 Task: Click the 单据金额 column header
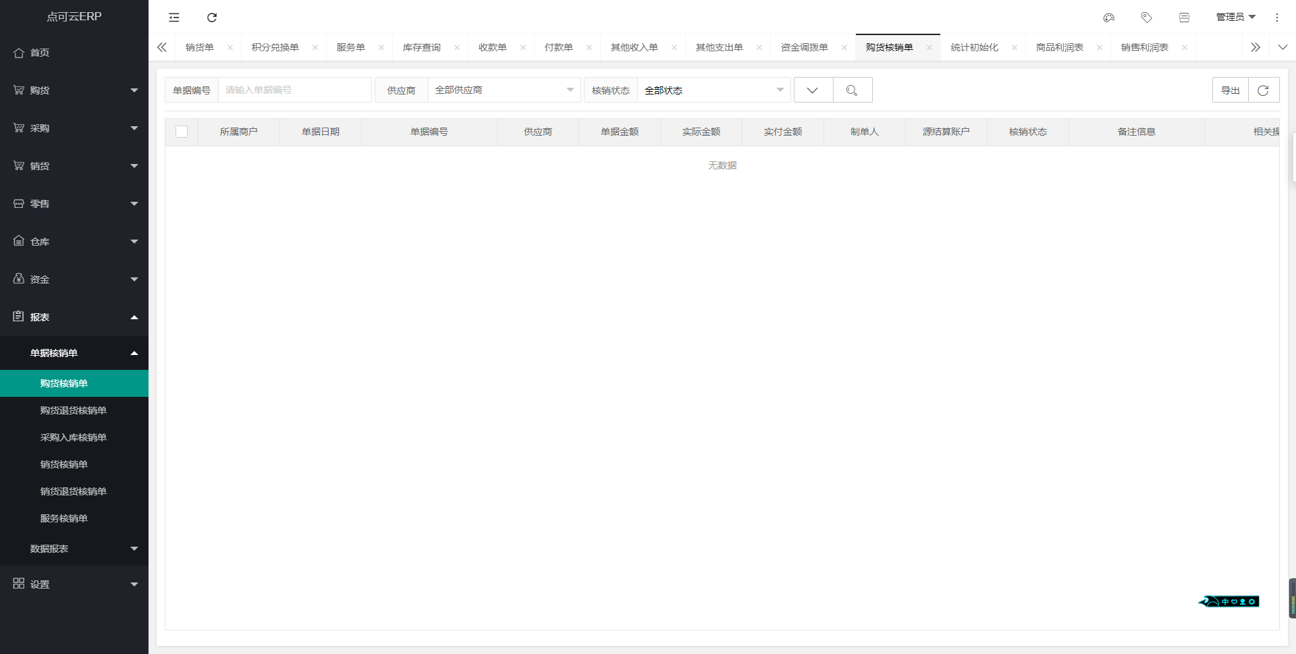pos(620,132)
